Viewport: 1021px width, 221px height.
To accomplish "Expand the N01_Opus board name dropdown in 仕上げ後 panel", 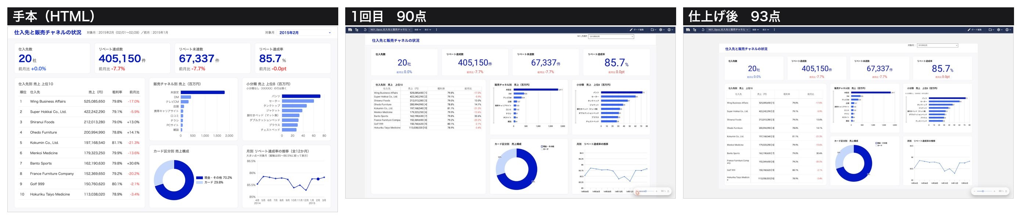I will [x=728, y=30].
